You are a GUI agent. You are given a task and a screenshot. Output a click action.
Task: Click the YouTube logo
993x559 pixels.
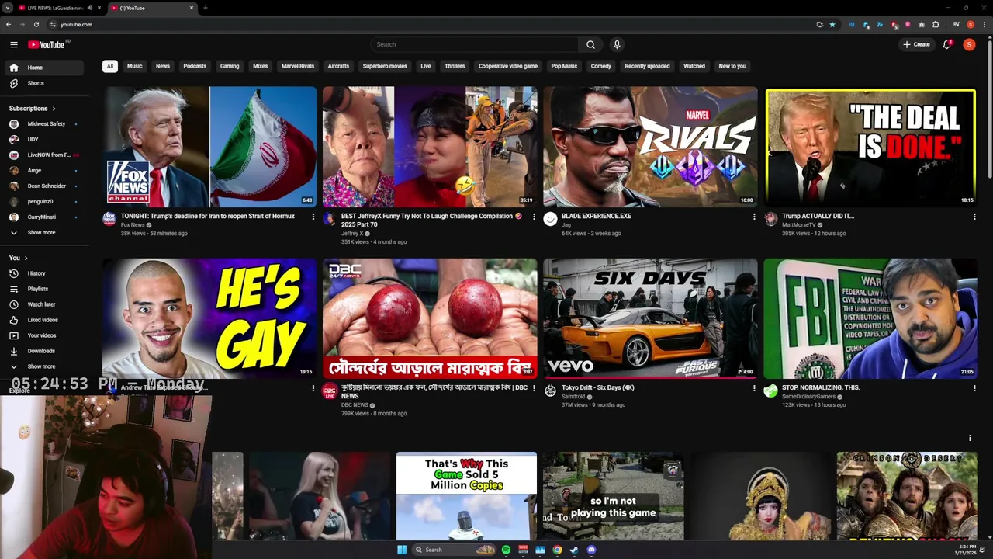pyautogui.click(x=47, y=44)
